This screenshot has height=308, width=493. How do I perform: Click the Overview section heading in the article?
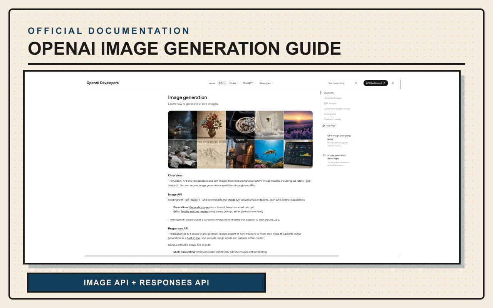[175, 175]
